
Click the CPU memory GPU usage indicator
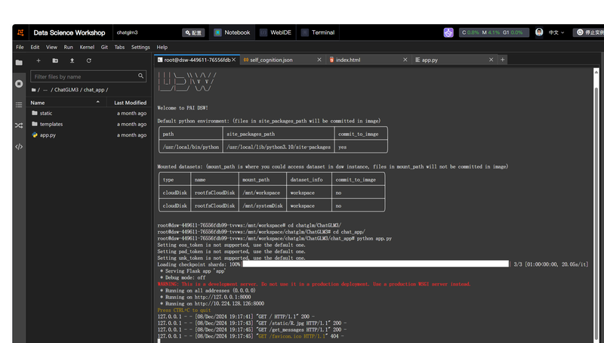pyautogui.click(x=494, y=32)
